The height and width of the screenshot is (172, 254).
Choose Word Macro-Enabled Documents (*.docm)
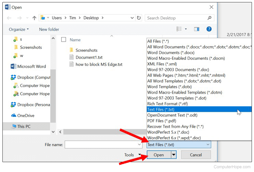199,58
